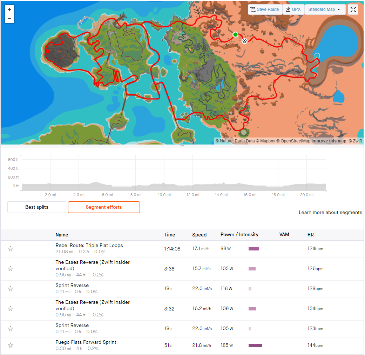Click the 134bpm heart rate value
Screen dimensions: 365x355
tap(315, 309)
